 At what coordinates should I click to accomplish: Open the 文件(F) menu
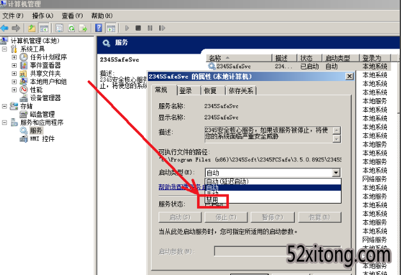[x=13, y=16]
